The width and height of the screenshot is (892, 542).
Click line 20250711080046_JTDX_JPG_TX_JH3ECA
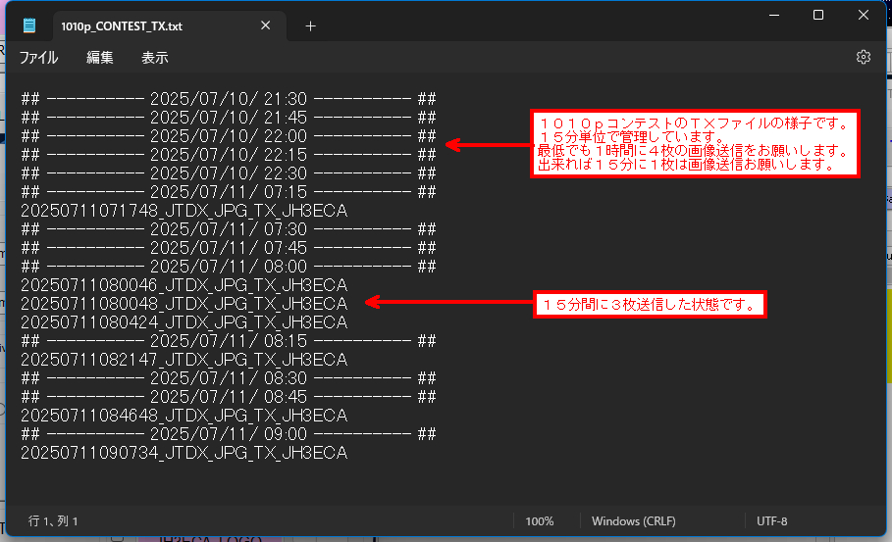(x=184, y=285)
